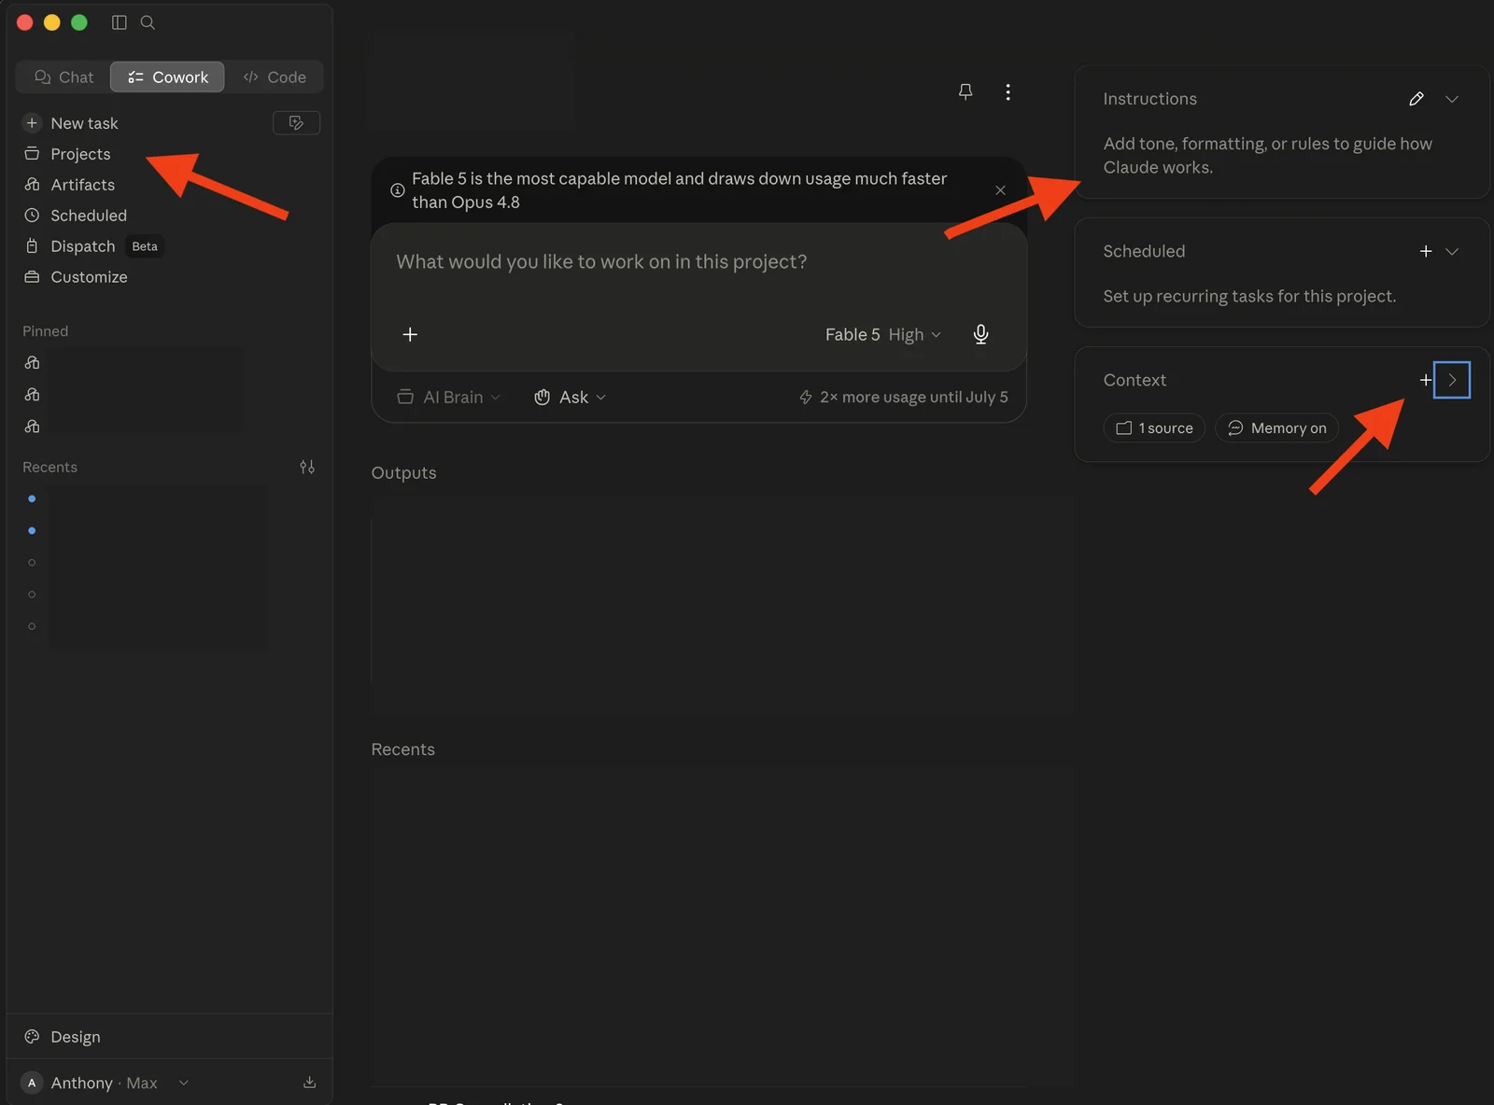Expand the Anthony Max account menu
Image resolution: width=1494 pixels, height=1105 pixels.
[x=105, y=1083]
